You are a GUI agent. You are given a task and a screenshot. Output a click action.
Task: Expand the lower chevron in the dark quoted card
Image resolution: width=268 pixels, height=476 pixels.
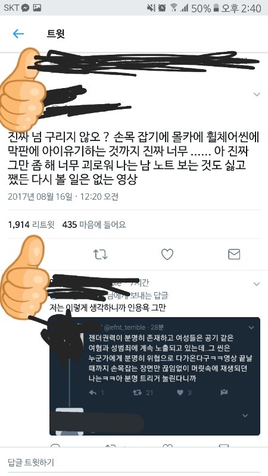point(245,415)
